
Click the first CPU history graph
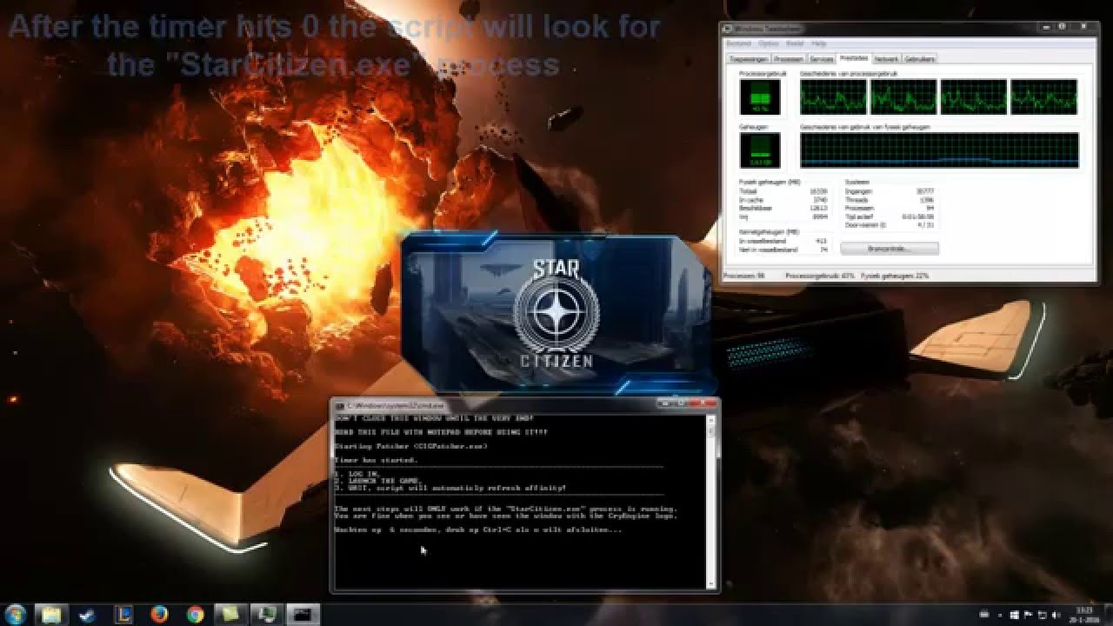coord(833,97)
